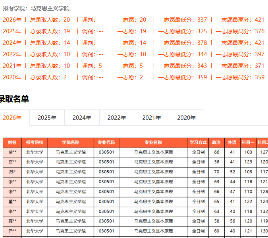The width and height of the screenshot is (268, 238).
Task: Show the 2020年 admission list tab
Action: 187,118
